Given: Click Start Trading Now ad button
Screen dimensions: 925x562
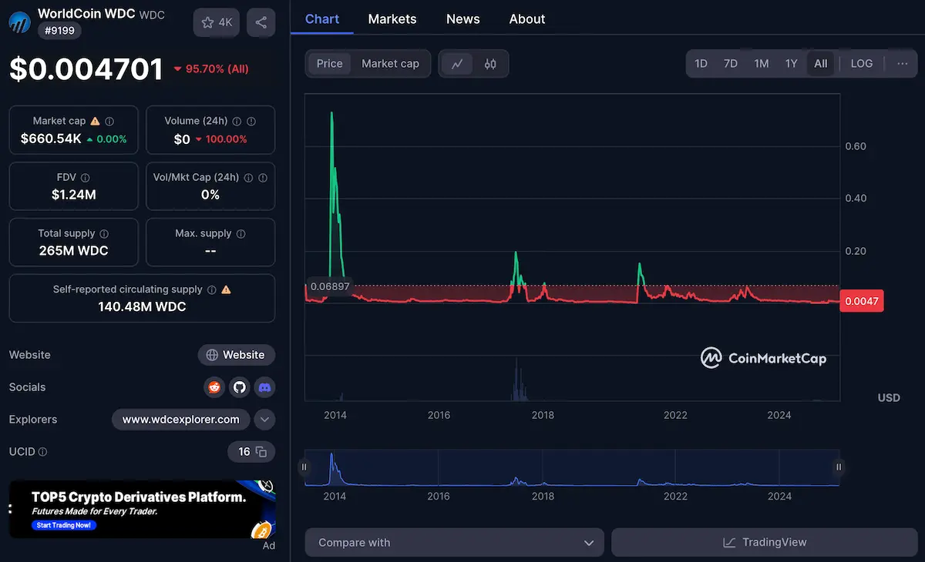Looking at the screenshot, I should pyautogui.click(x=66, y=525).
